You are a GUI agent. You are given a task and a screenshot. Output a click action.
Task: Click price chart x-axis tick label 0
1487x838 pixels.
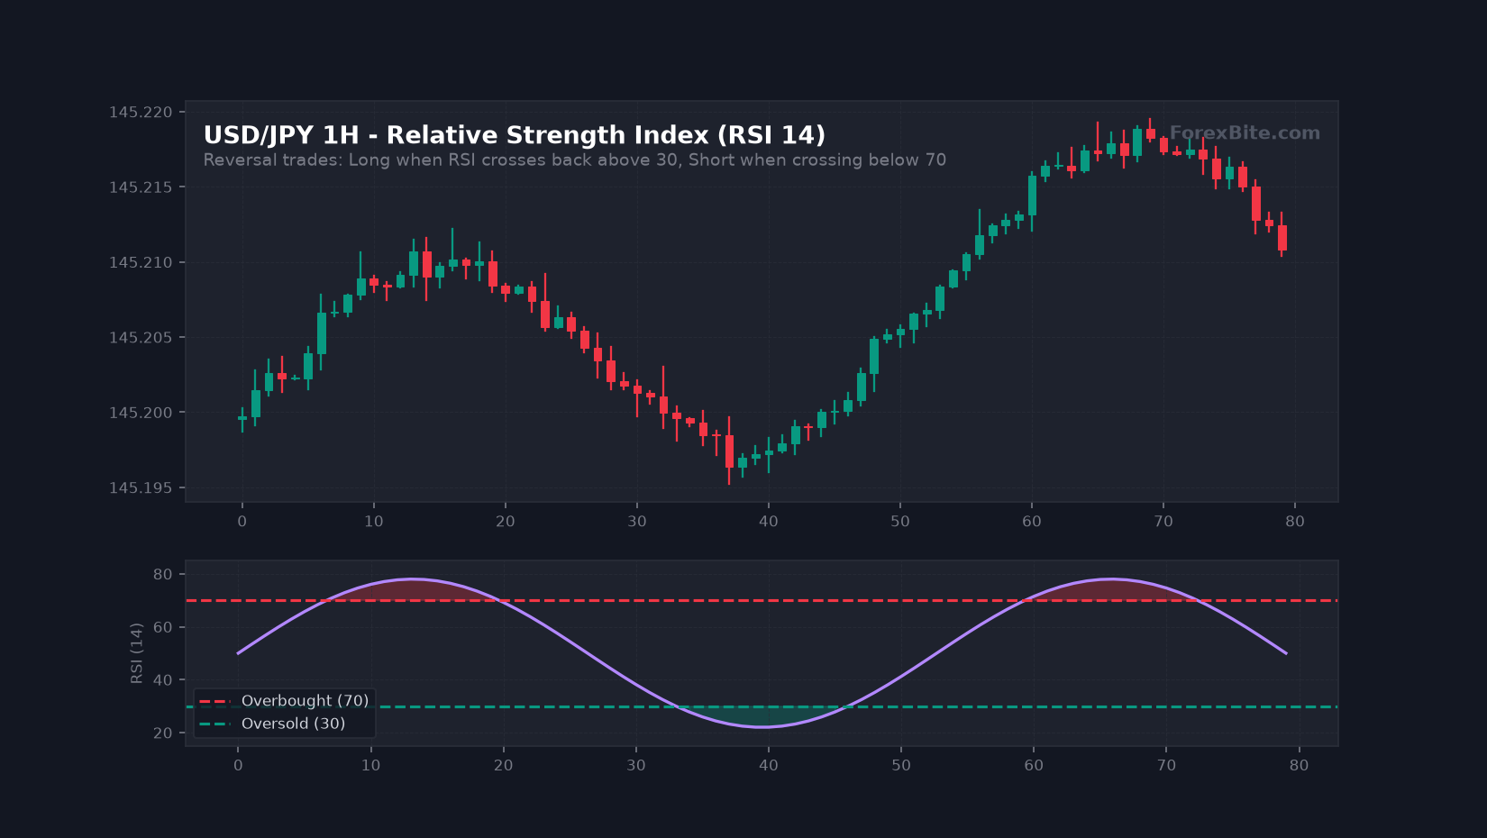pyautogui.click(x=242, y=522)
